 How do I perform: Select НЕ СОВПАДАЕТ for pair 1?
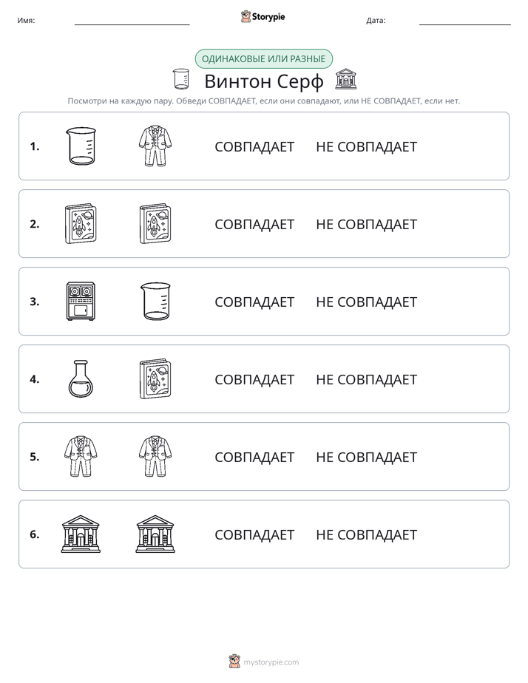point(366,147)
